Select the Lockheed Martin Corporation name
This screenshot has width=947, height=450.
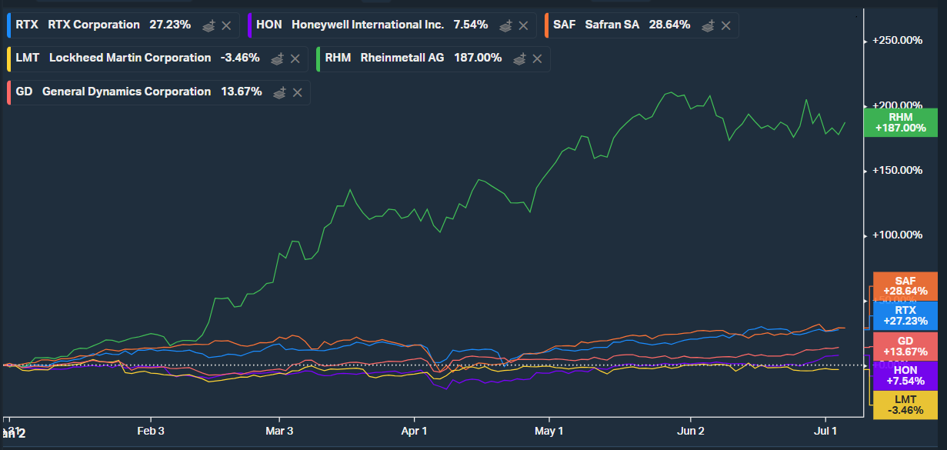pyautogui.click(x=129, y=58)
